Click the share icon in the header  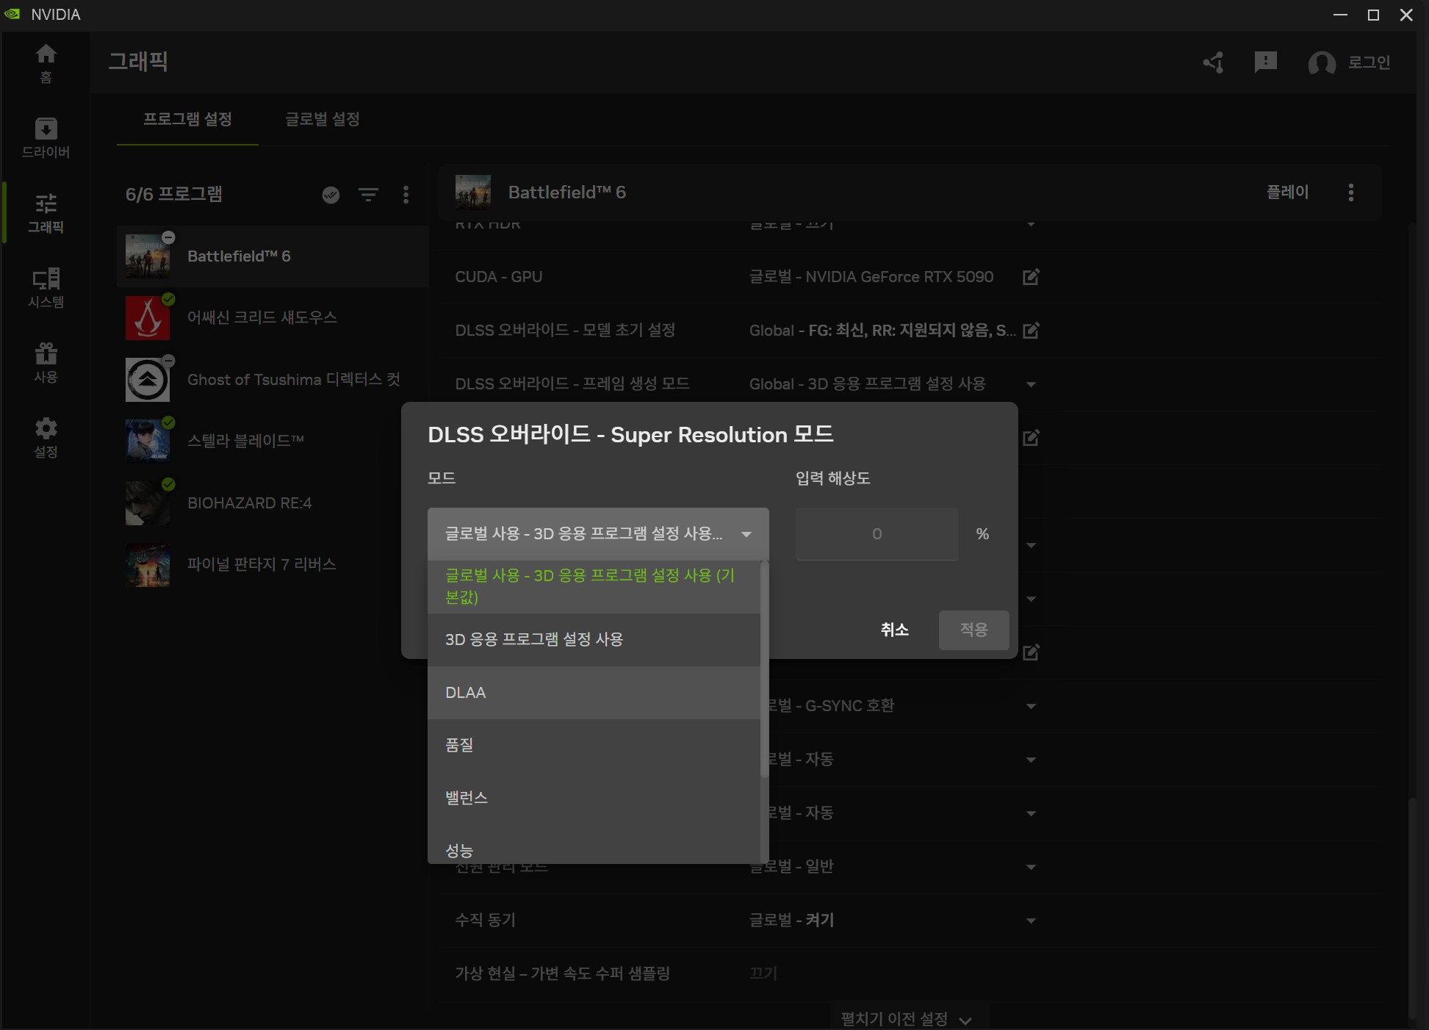[x=1213, y=62]
